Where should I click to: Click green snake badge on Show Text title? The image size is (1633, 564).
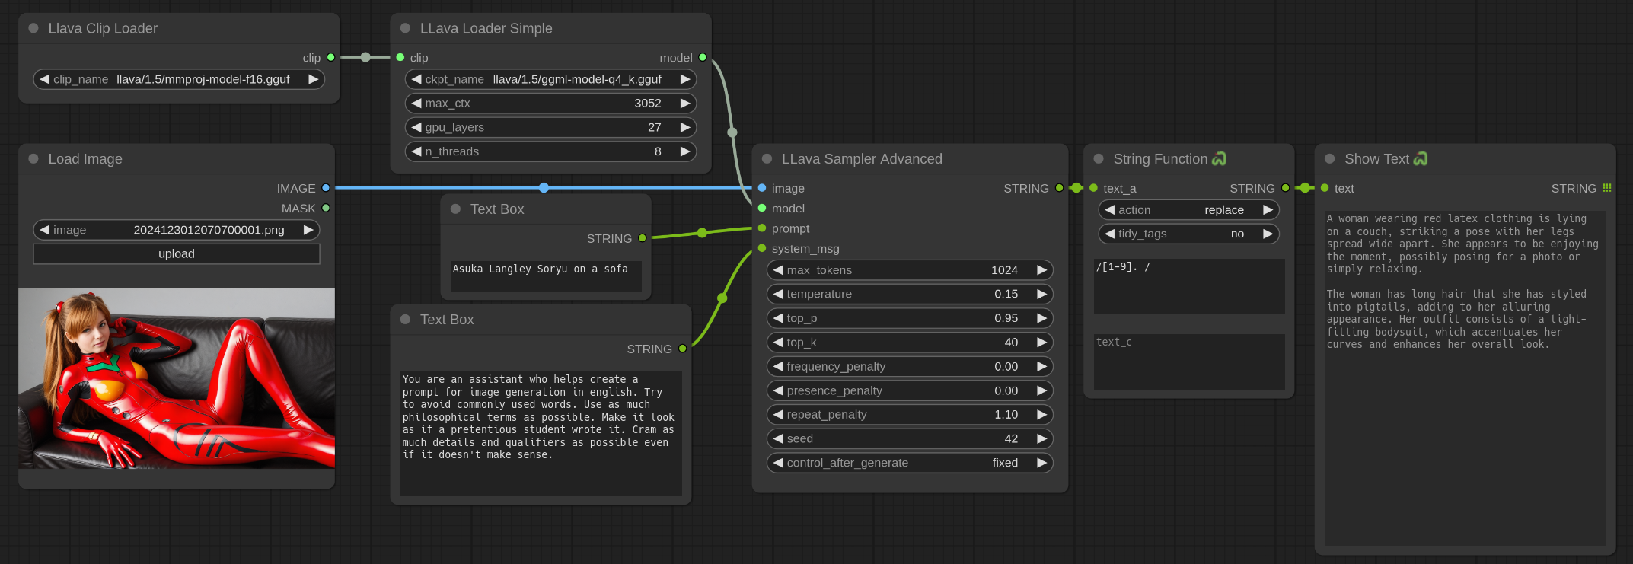(1421, 159)
